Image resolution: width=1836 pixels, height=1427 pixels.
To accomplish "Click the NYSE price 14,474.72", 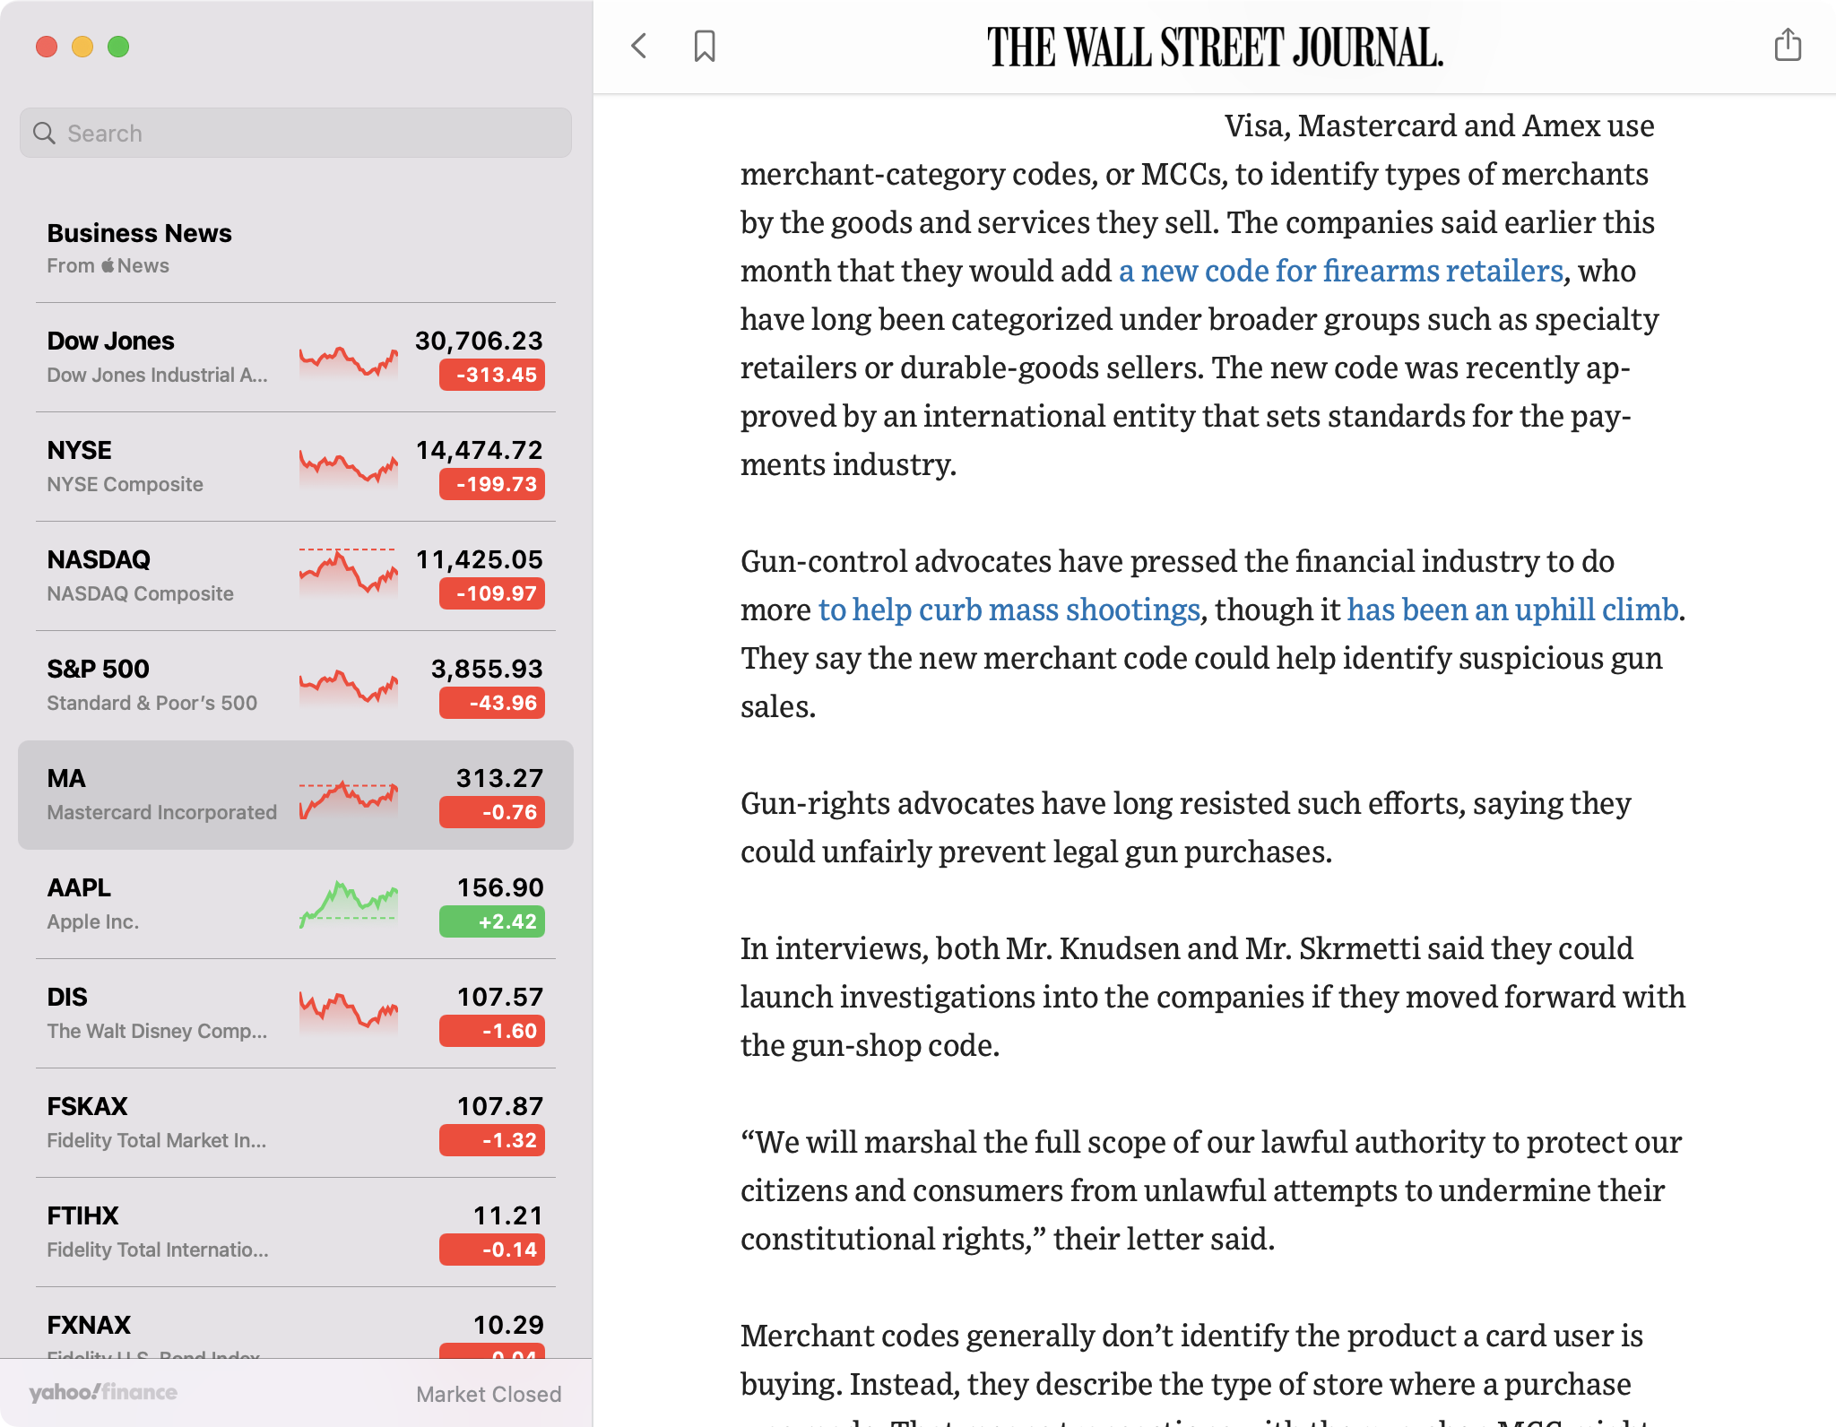I will point(480,450).
